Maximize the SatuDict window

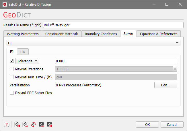pyautogui.click(x=167, y=4)
